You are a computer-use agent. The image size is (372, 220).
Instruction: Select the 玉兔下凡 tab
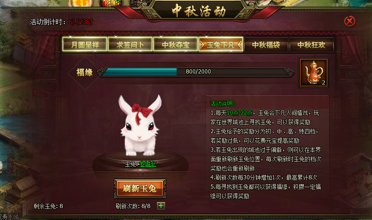[221, 45]
